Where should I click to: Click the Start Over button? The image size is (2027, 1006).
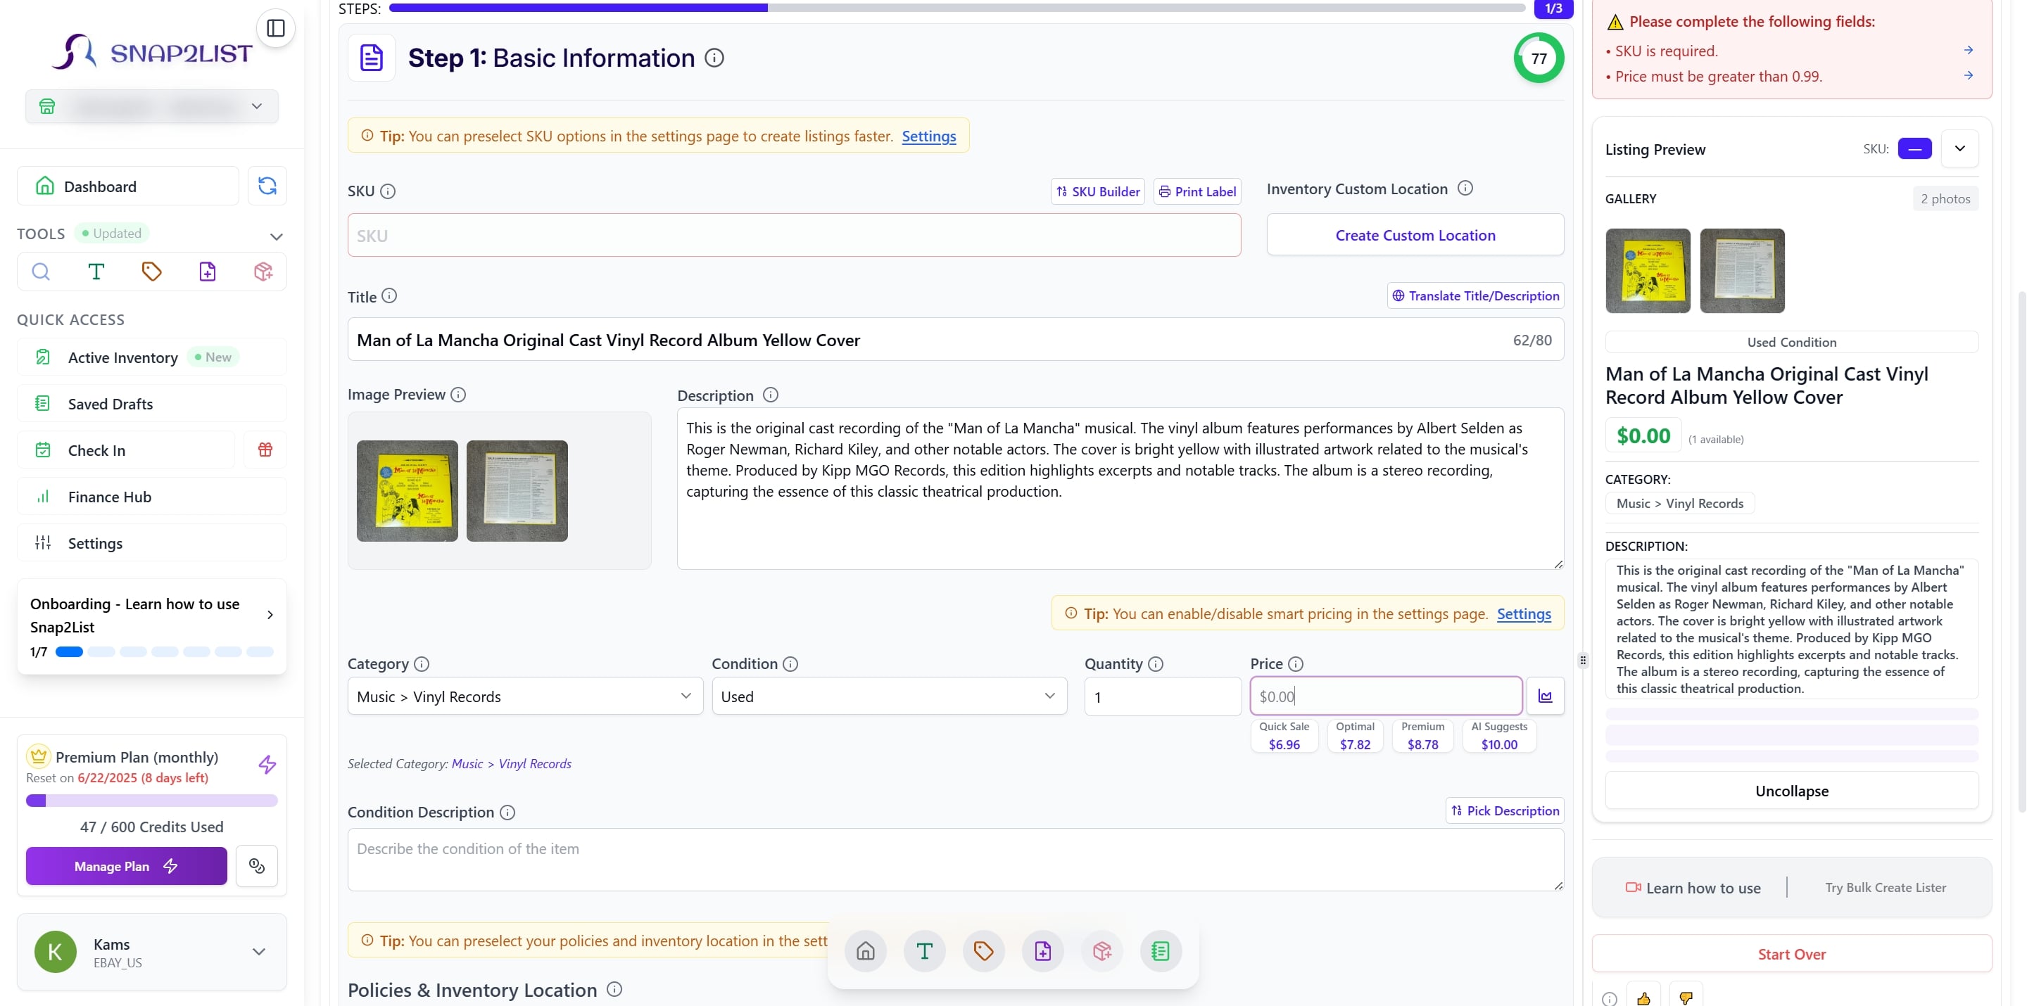click(x=1791, y=954)
